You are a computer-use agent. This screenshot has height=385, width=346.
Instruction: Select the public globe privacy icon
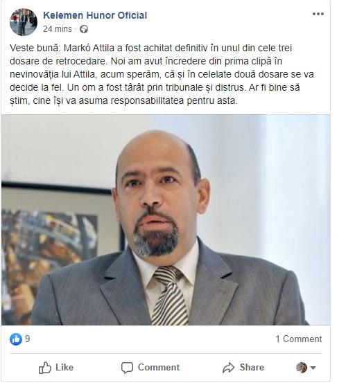tap(84, 29)
